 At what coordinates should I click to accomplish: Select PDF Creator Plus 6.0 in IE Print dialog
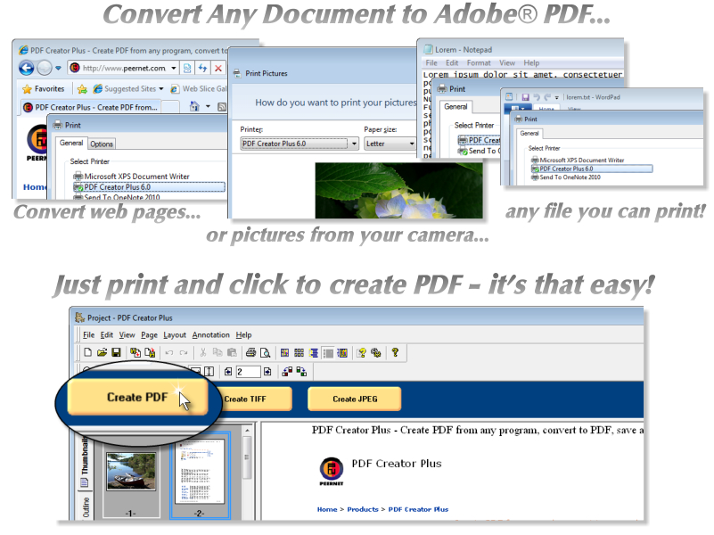[149, 187]
